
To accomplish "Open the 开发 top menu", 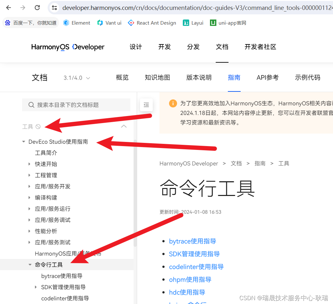I will click(x=164, y=47).
